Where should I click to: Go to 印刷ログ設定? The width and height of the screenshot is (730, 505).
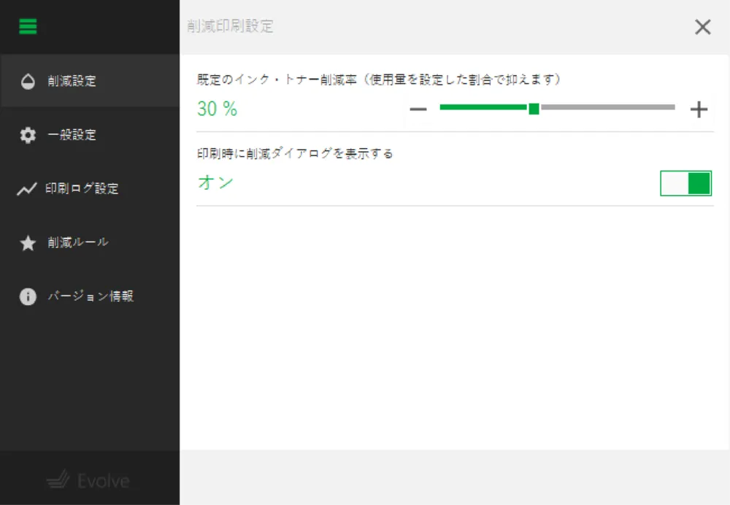click(90, 189)
